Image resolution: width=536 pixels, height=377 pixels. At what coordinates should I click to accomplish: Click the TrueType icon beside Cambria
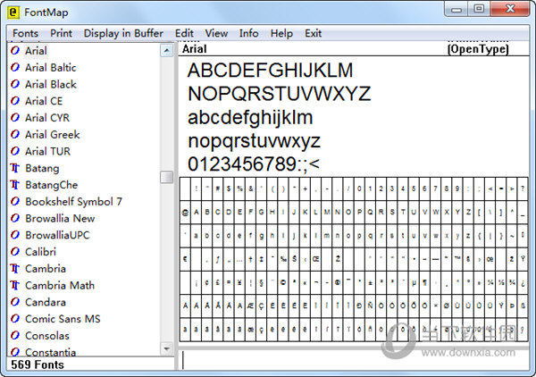15,268
